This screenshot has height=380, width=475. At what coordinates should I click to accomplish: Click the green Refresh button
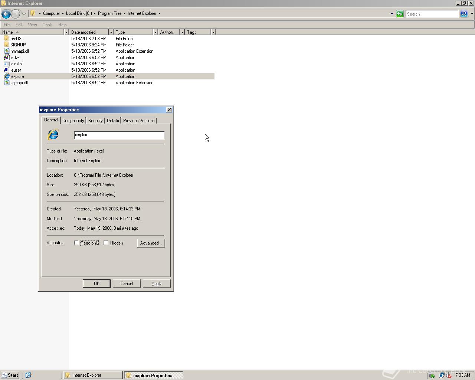[400, 14]
